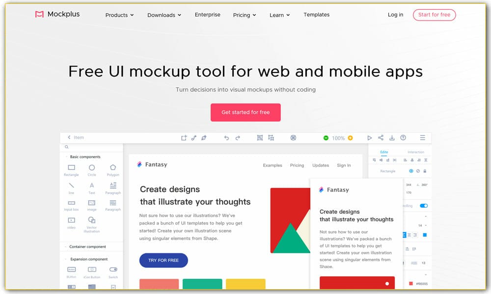Screen dimensions: 491x294
Task: Open the Templates page from the navbar
Action: pyautogui.click(x=316, y=15)
